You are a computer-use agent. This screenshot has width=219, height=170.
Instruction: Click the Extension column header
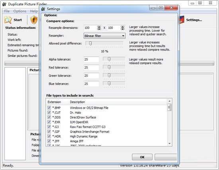[57, 102]
